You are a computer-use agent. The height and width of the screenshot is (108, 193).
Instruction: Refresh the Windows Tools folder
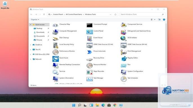point(115,15)
